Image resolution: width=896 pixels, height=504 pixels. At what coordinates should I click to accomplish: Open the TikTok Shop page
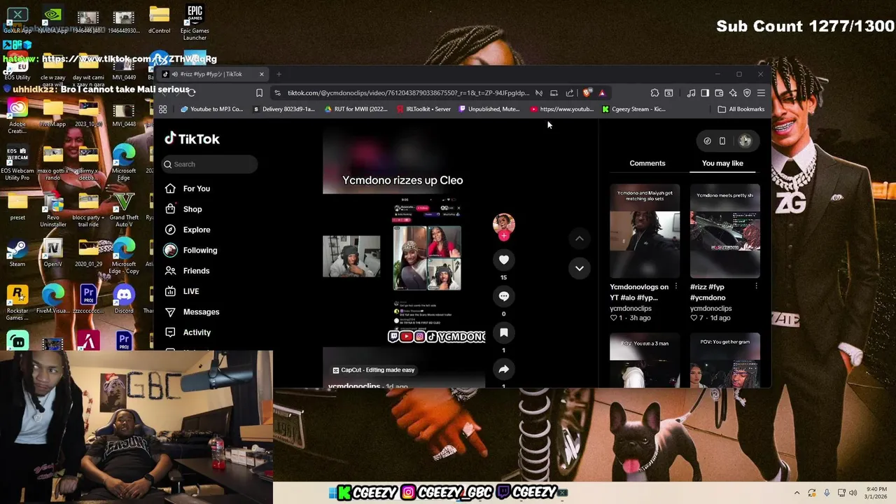click(183, 209)
